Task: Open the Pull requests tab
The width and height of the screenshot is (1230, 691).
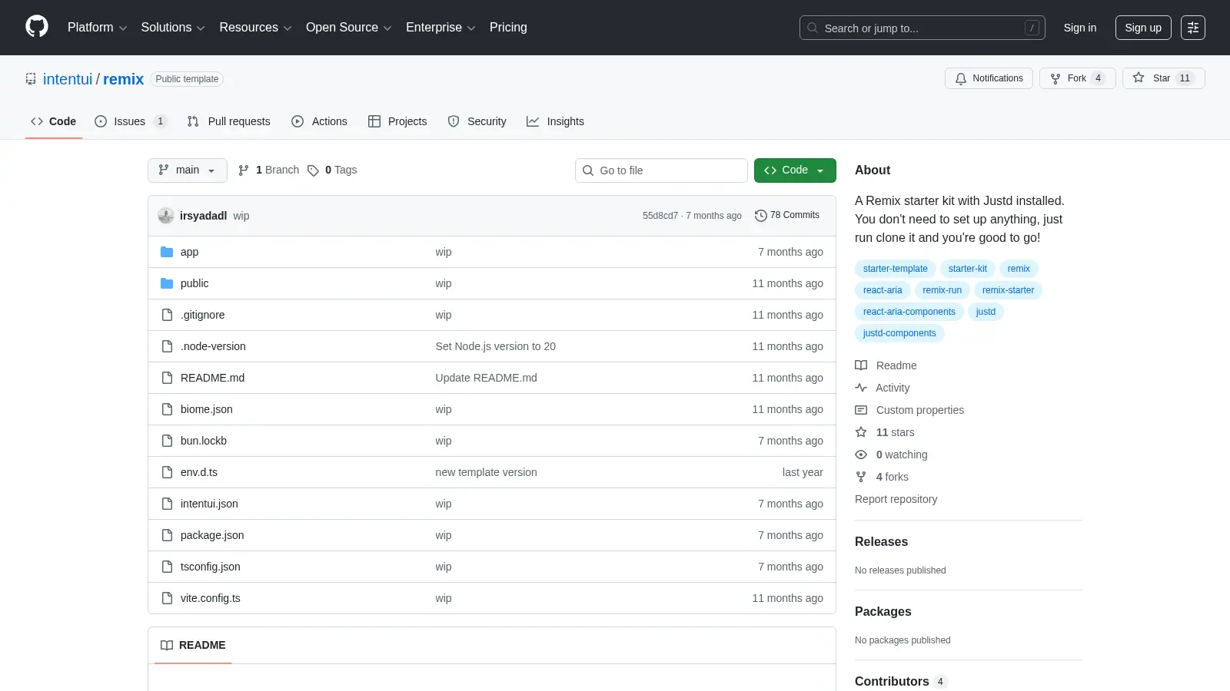Action: [x=228, y=121]
